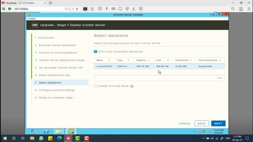This screenshot has width=253, height=142.
Task: Open Windows Task View
Action: pyautogui.click(x=23, y=138)
